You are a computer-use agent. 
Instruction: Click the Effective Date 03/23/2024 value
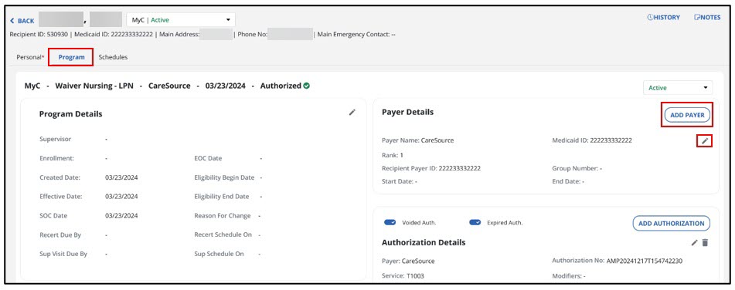121,197
